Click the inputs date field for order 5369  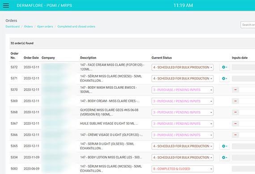click(247, 101)
